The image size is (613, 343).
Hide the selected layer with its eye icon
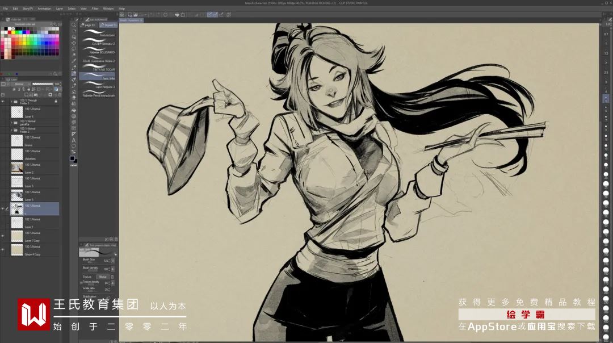3,209
